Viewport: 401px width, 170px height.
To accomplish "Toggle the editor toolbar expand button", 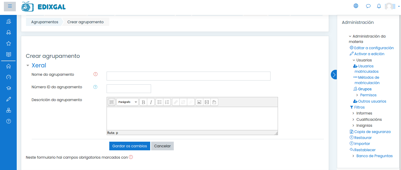I will (x=111, y=102).
